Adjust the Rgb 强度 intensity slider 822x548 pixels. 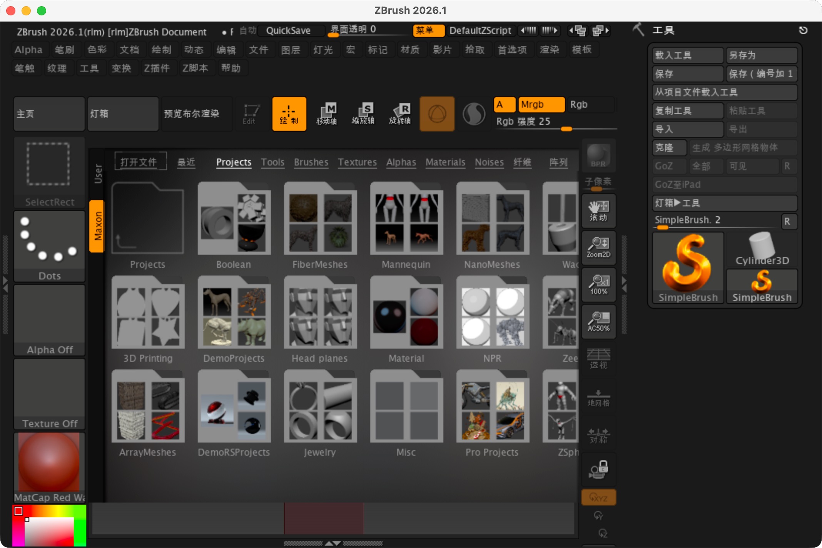point(566,129)
